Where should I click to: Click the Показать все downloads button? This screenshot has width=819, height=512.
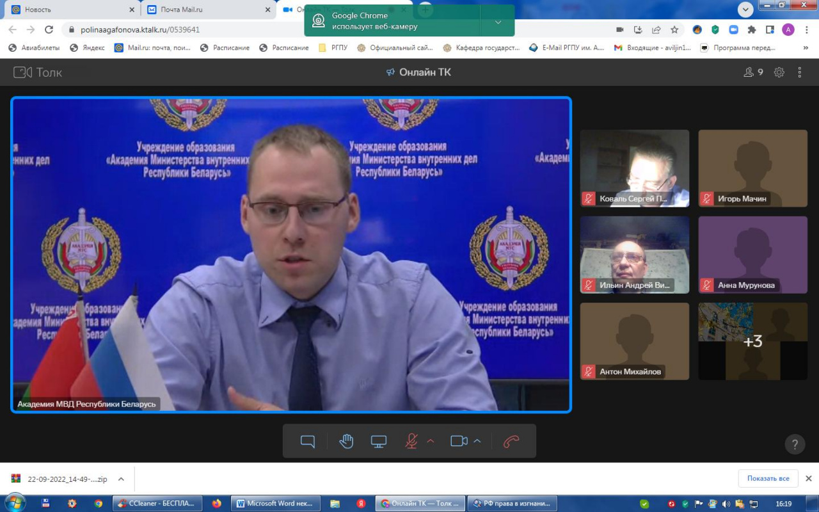tap(768, 478)
